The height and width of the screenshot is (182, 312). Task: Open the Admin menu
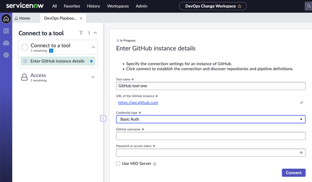[x=142, y=6]
